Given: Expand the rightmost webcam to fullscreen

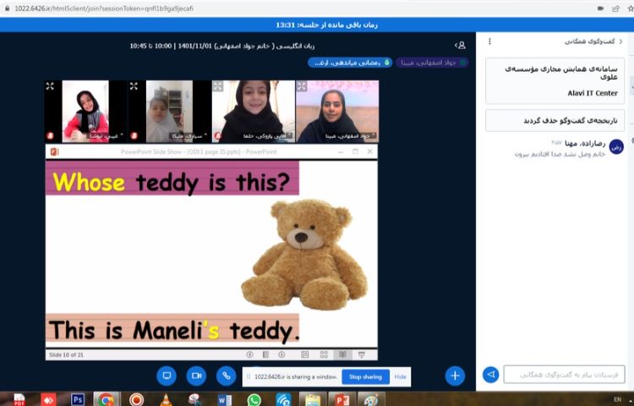Looking at the screenshot, I should 302,86.
